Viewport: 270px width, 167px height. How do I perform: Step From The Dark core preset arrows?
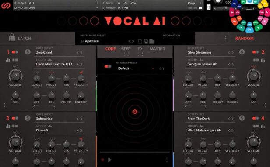[231, 119]
